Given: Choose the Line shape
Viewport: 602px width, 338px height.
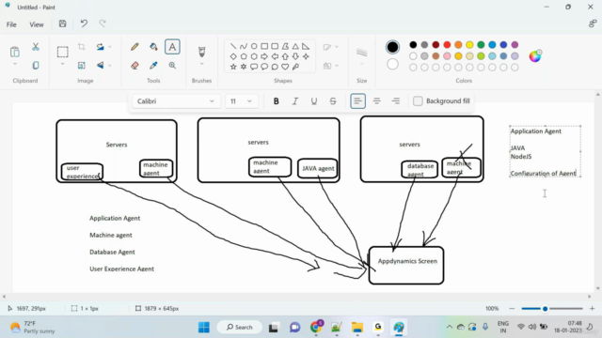Looking at the screenshot, I should [233, 46].
